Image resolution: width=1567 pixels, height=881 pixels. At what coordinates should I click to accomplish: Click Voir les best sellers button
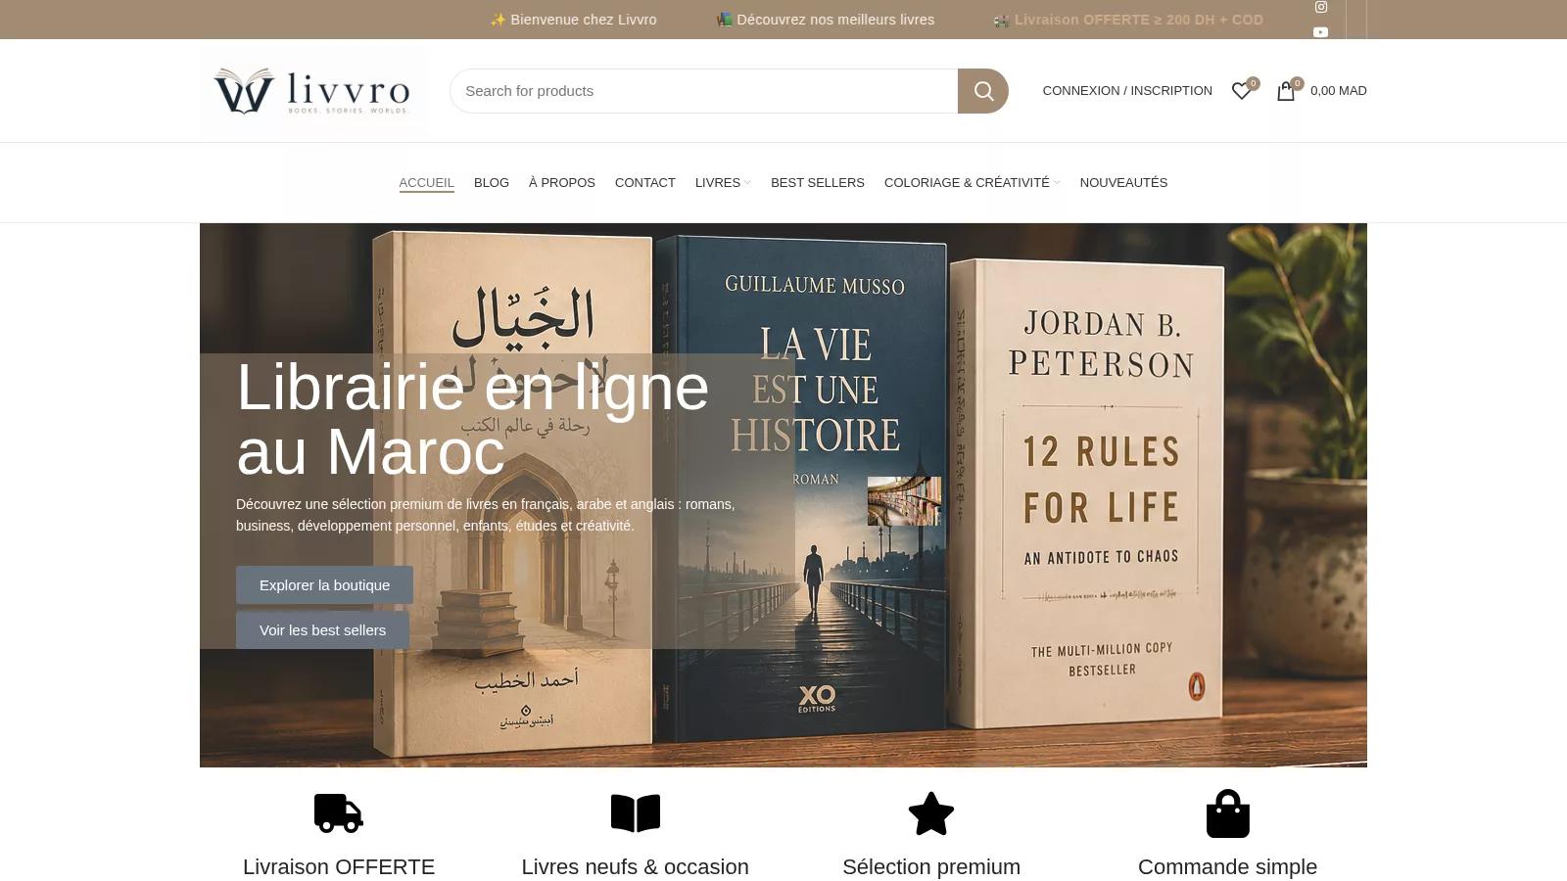point(322,630)
